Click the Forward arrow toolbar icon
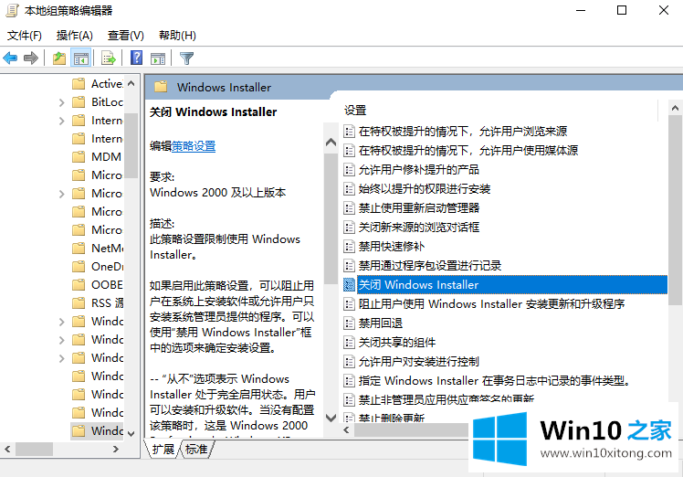This screenshot has height=477, width=683. point(30,58)
